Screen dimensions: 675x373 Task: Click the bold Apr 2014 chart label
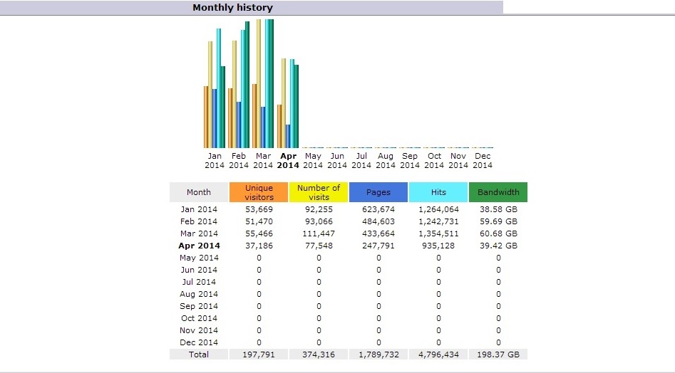click(x=288, y=160)
